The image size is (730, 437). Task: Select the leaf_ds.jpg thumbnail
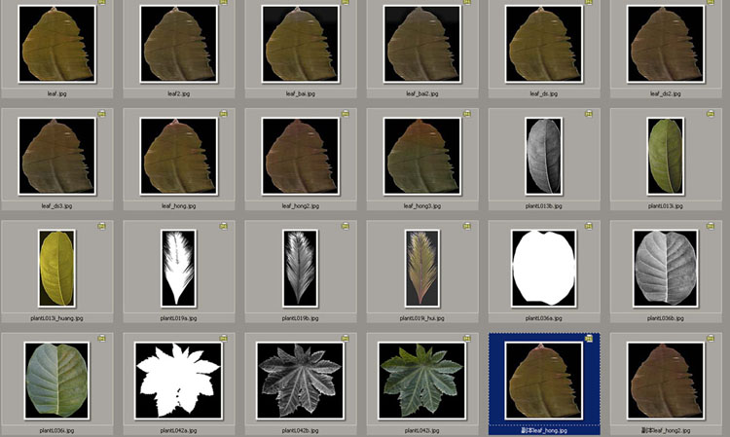tap(544, 44)
